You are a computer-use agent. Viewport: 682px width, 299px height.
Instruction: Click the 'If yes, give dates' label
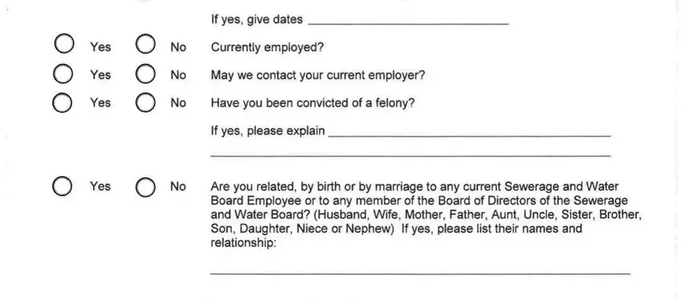click(257, 19)
